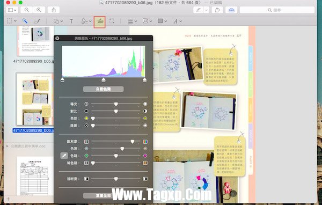Viewport: 322px width, 205px height.
Task: Click the warm temperature sun icon
Action: [x=145, y=149]
